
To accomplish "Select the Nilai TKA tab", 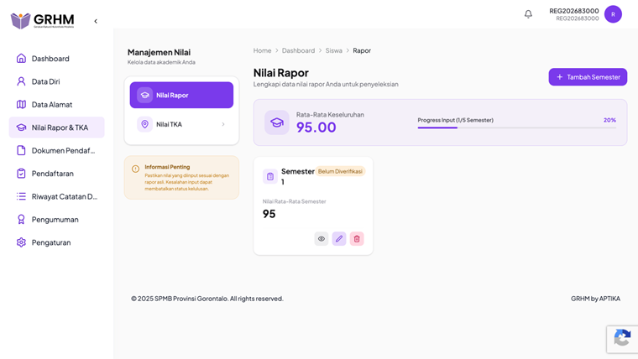I will point(181,124).
